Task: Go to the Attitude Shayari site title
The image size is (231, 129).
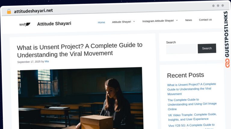Action: tap(54, 23)
